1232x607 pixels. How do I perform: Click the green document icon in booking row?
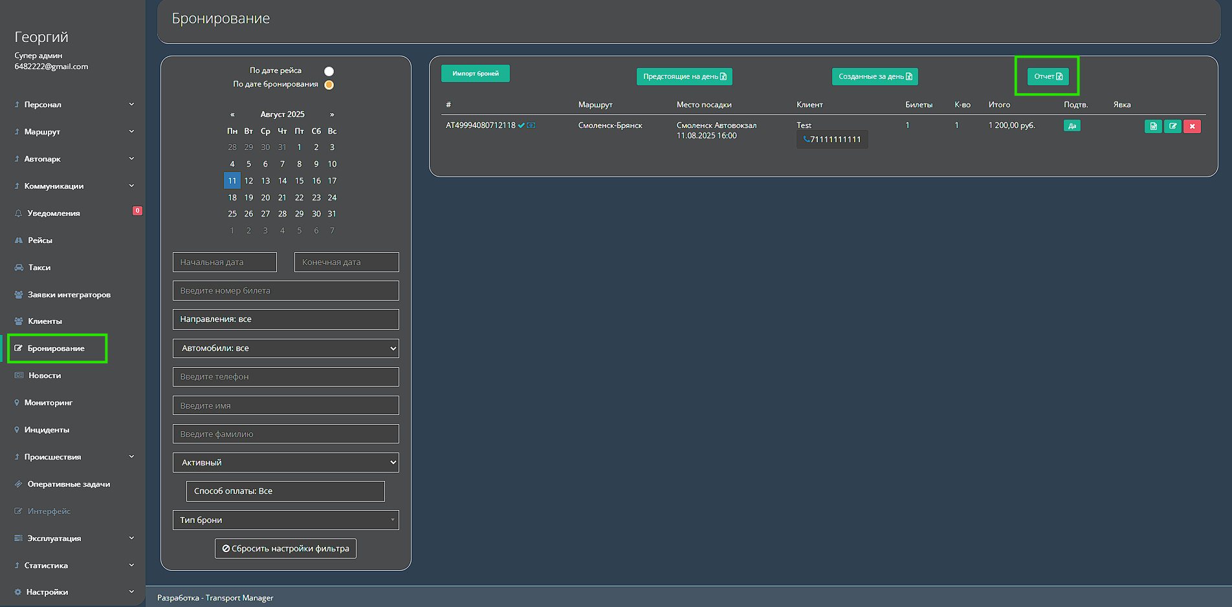click(x=1152, y=127)
